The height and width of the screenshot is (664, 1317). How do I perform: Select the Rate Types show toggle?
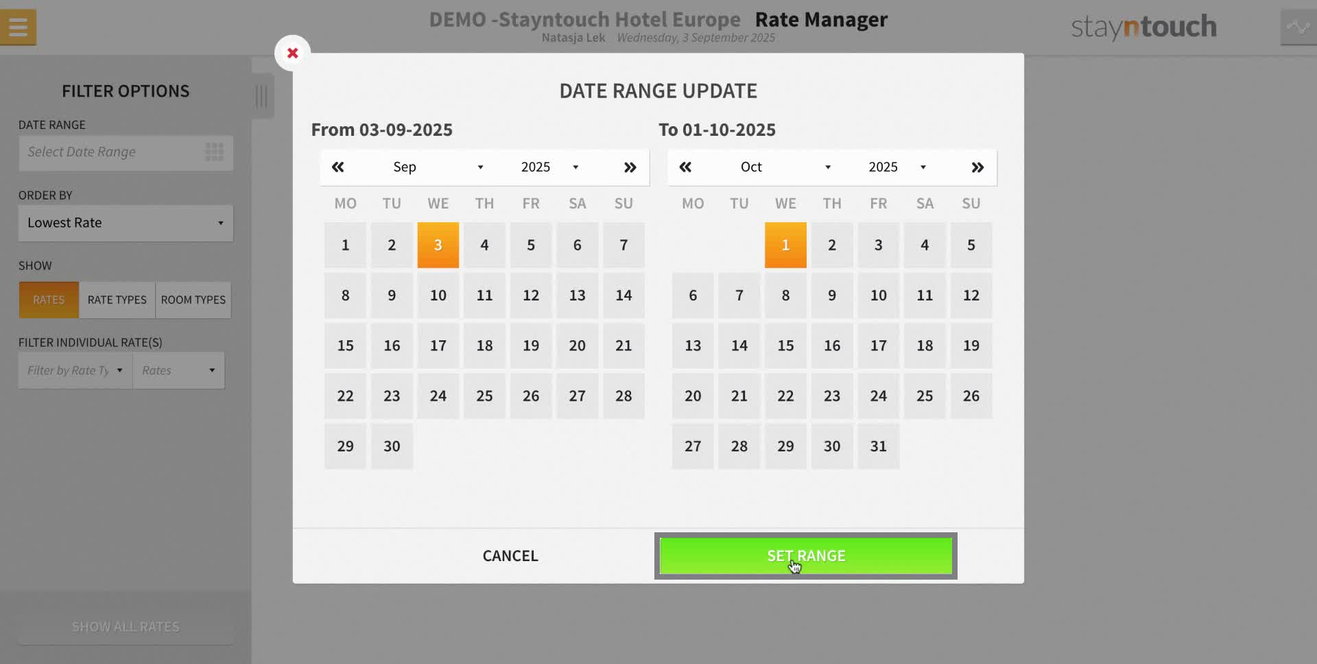[x=117, y=300]
